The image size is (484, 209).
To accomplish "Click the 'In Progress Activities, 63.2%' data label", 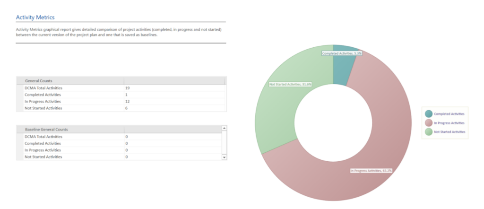I will pos(371,170).
